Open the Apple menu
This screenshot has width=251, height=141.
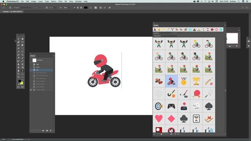(x=3, y=1)
